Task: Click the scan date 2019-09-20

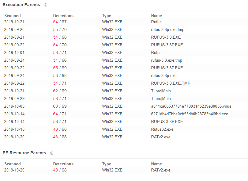Action: coord(14,30)
